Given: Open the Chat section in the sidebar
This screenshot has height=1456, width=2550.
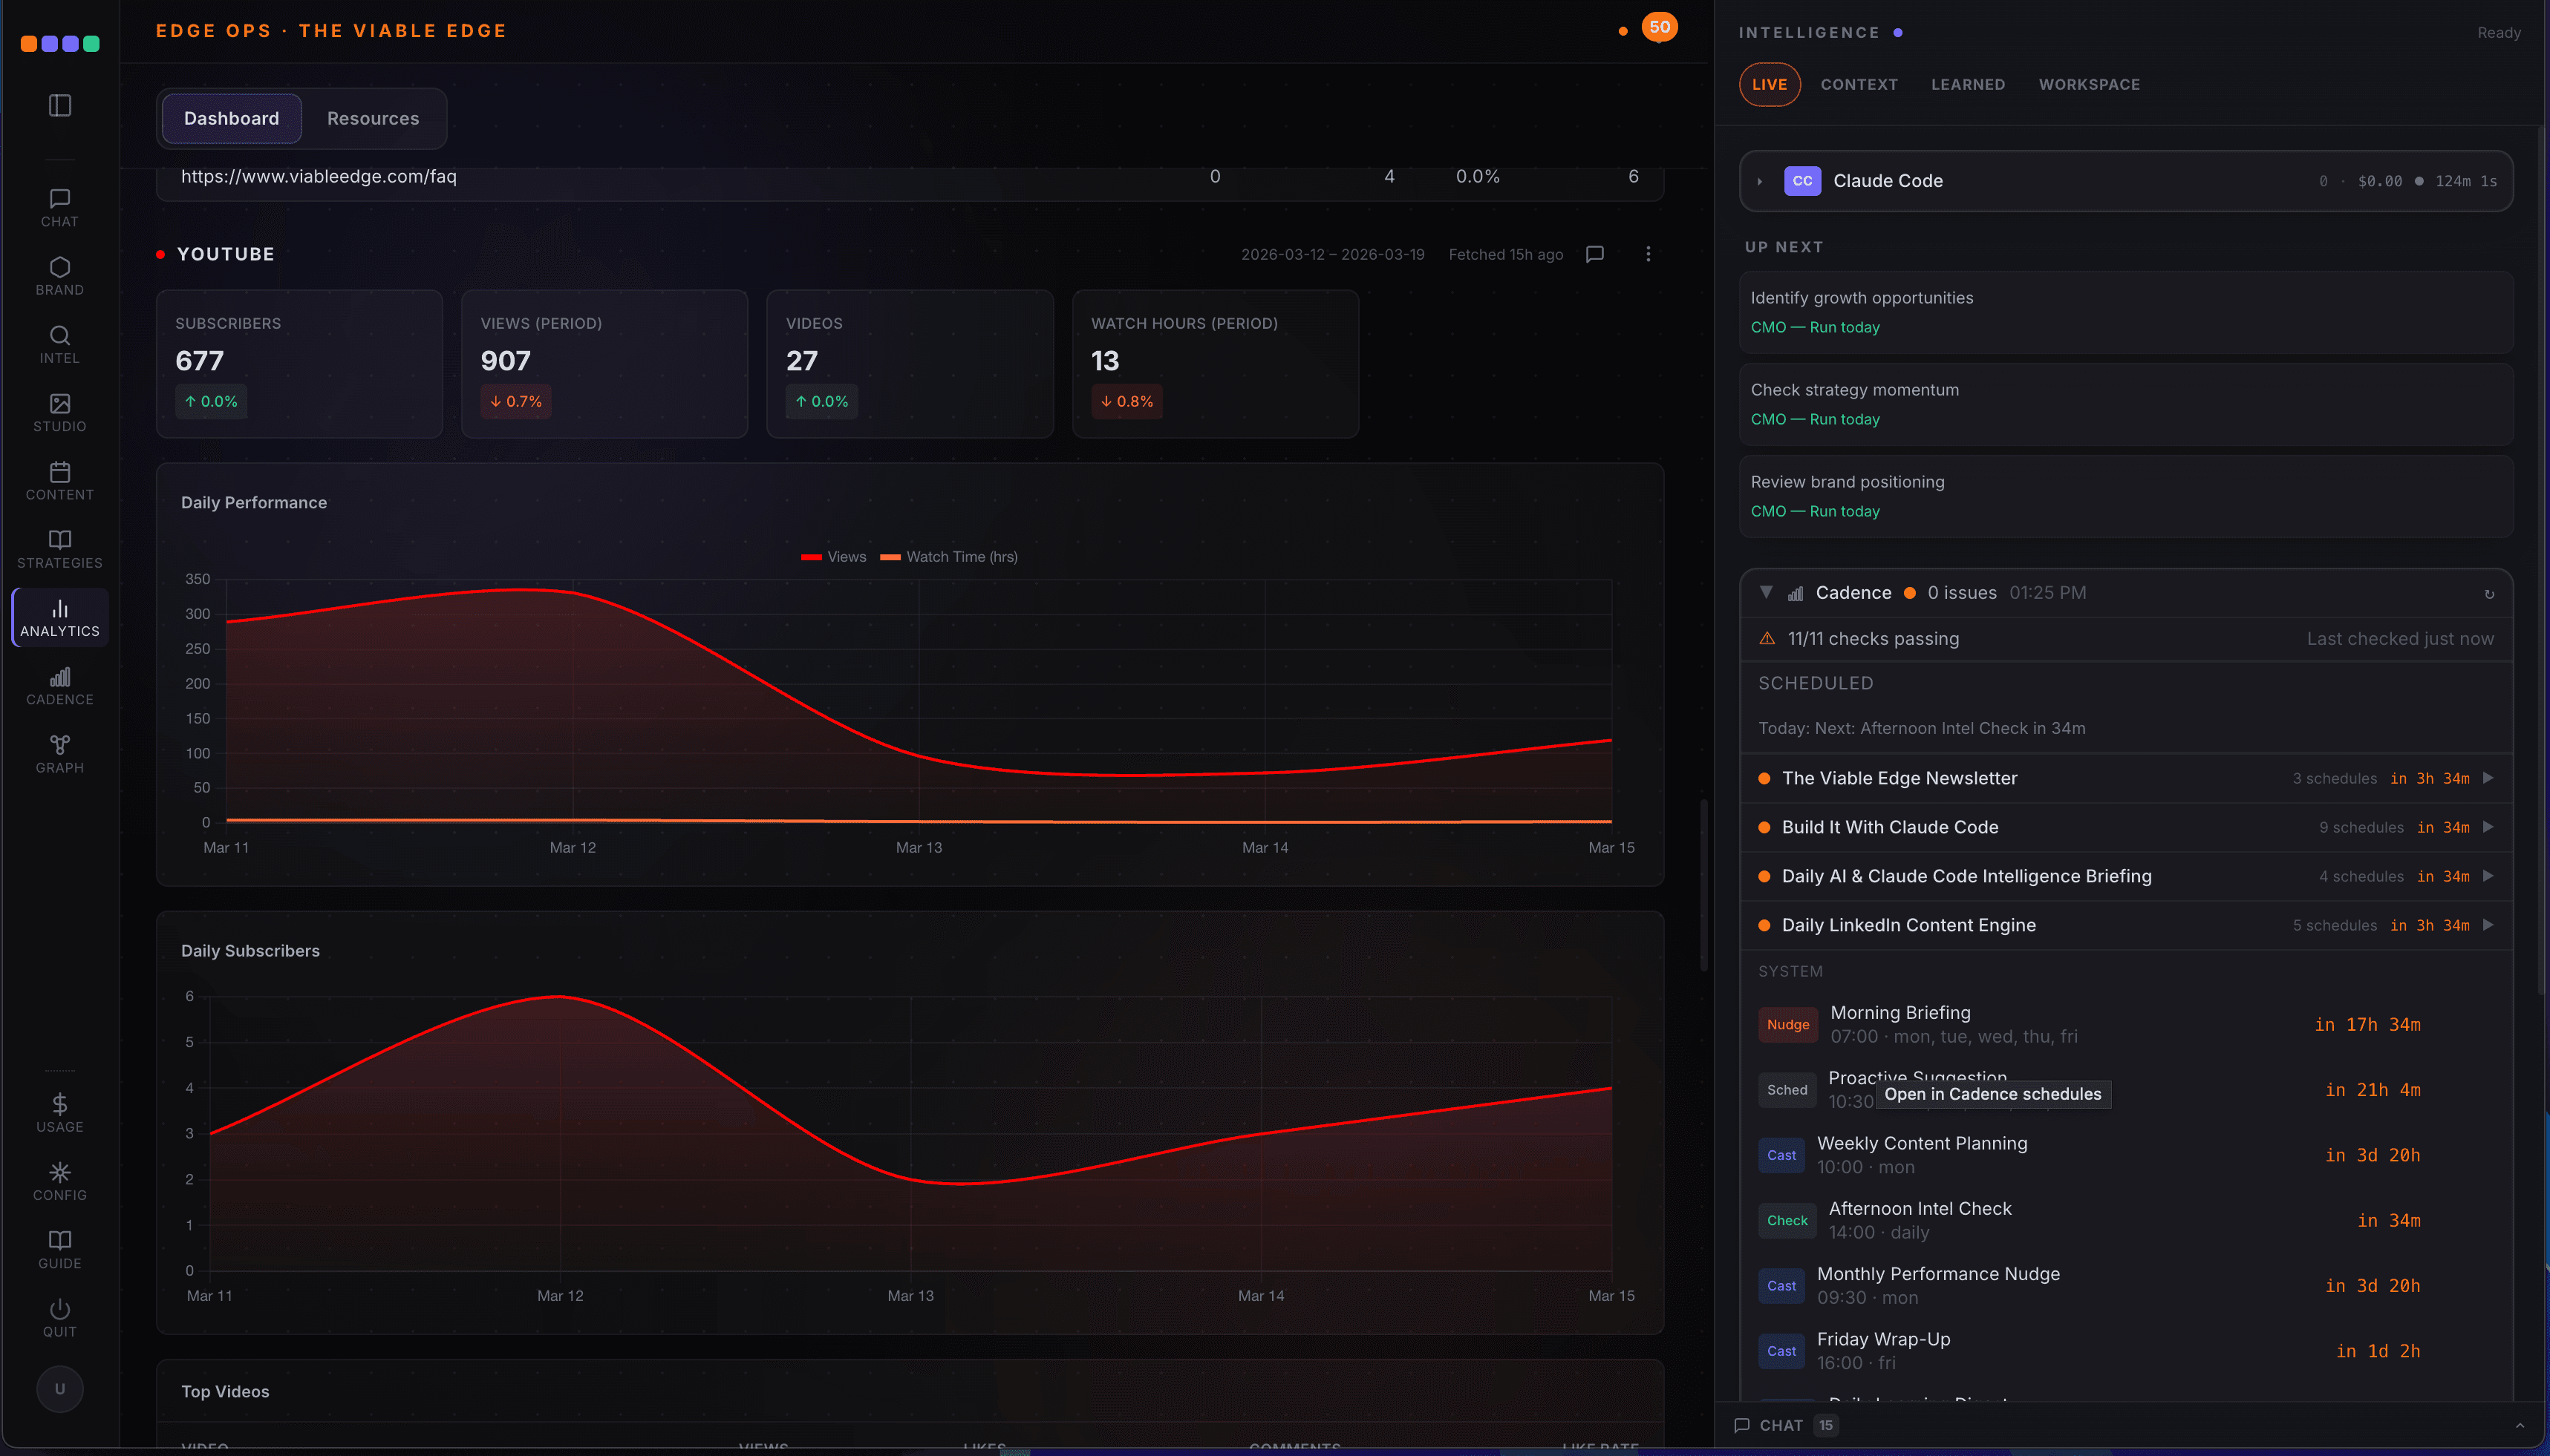Looking at the screenshot, I should click(59, 205).
